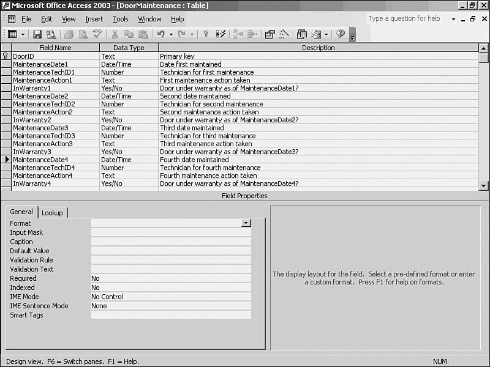Expand the Undo dropdown arrow

171,34
